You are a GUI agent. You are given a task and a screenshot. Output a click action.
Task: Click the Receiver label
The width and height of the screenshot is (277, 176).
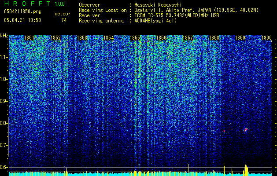89,15
